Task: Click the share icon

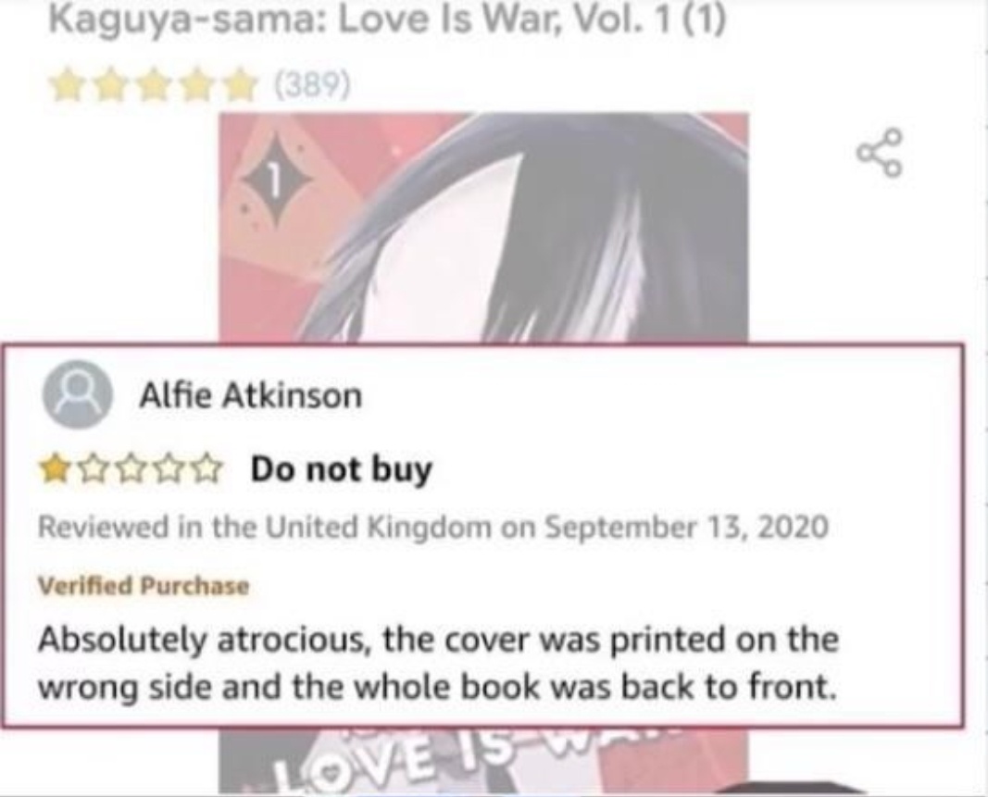Action: pos(880,152)
